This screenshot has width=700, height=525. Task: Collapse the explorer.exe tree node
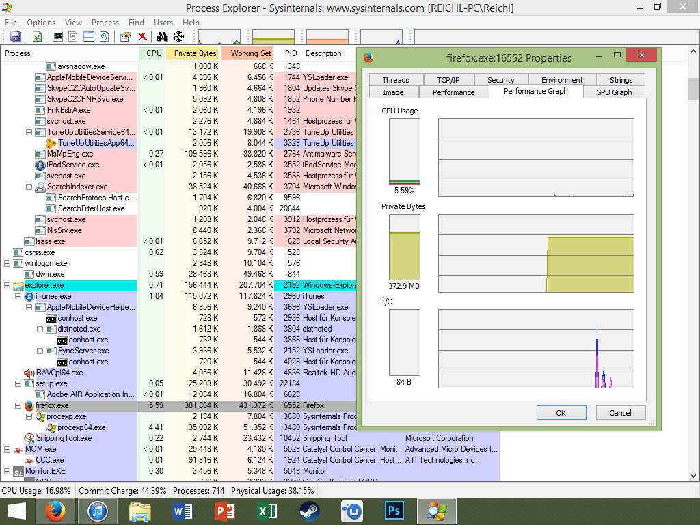7,285
